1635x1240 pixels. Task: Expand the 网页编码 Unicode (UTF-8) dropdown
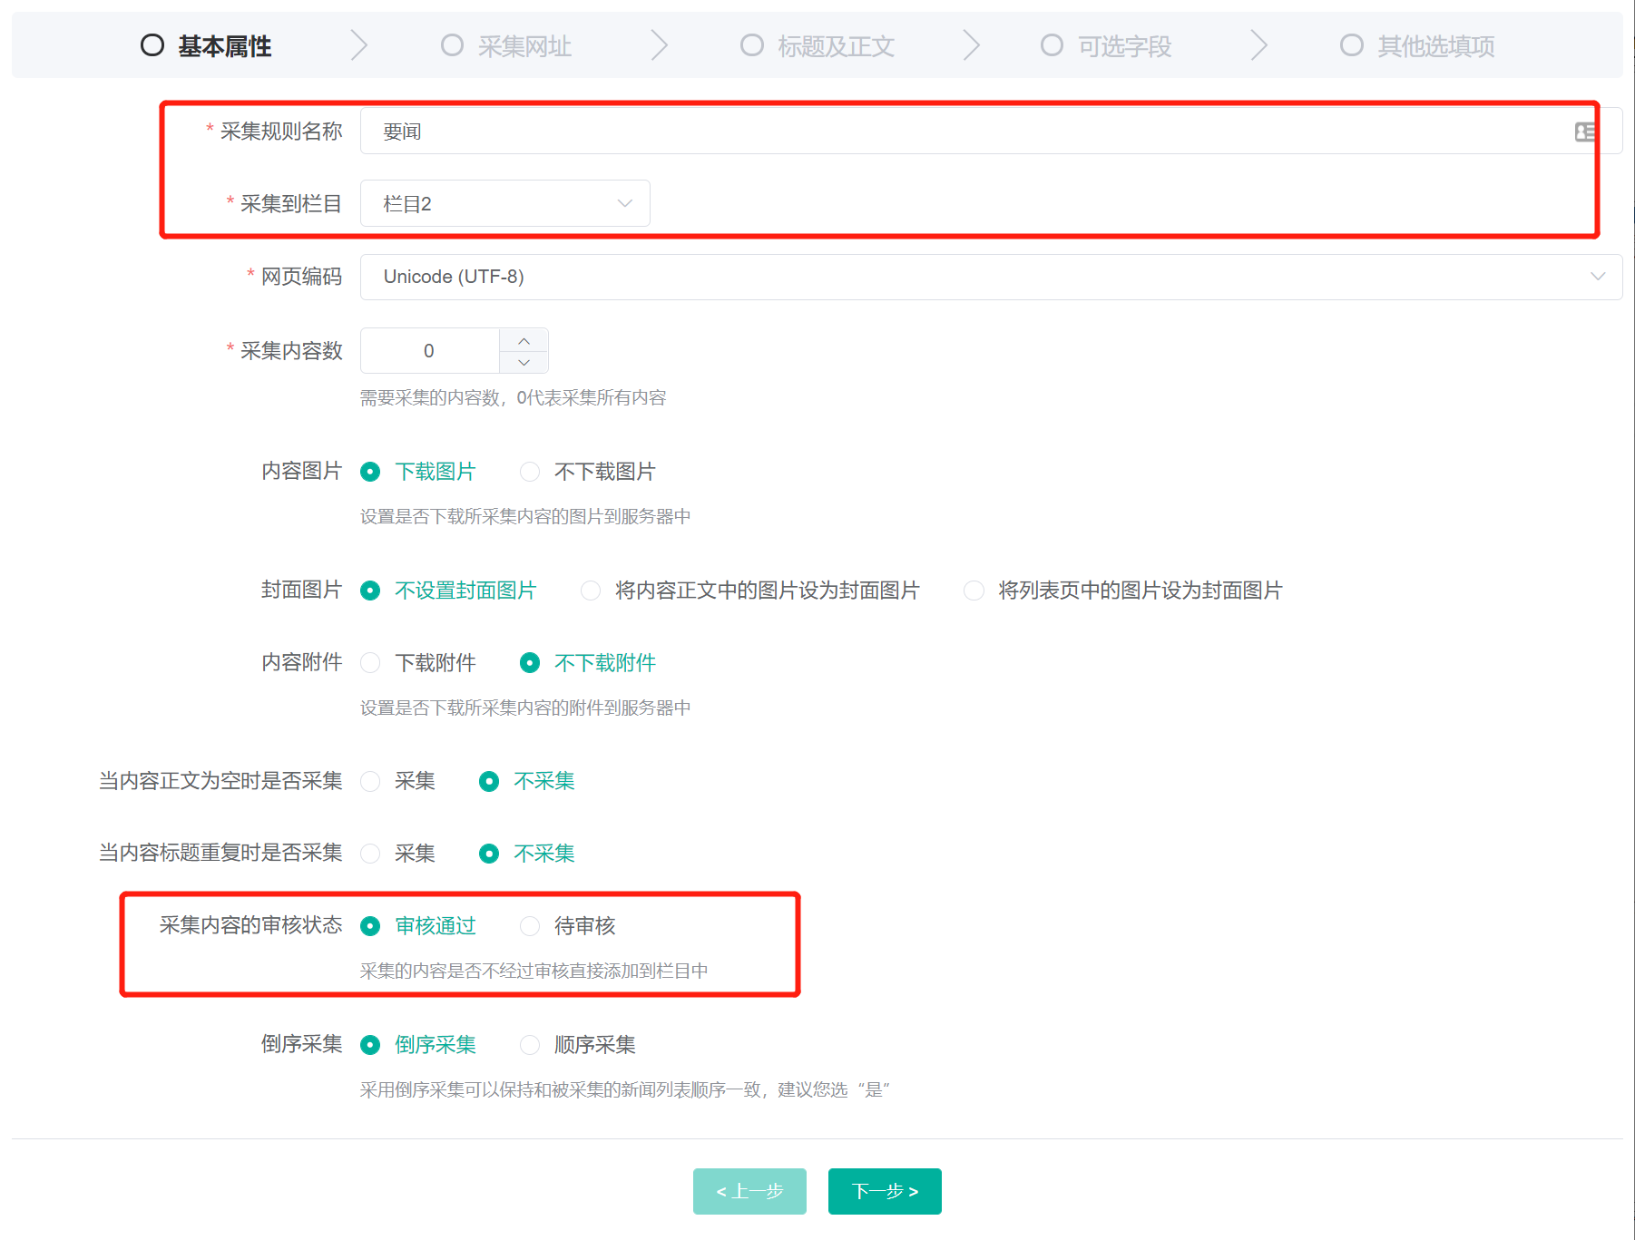pos(990,277)
